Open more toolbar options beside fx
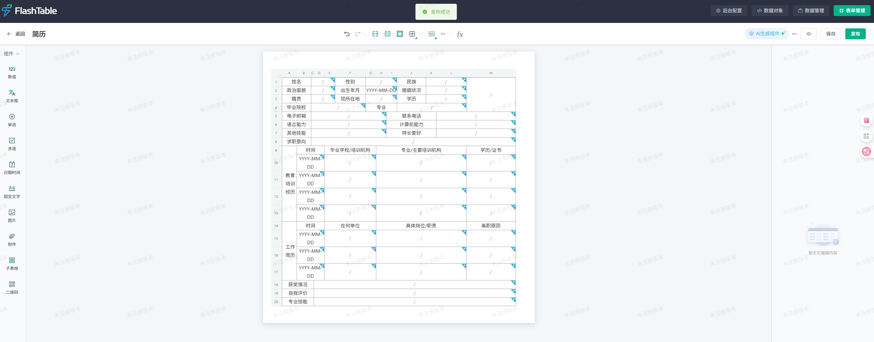The image size is (874, 342). click(443, 34)
